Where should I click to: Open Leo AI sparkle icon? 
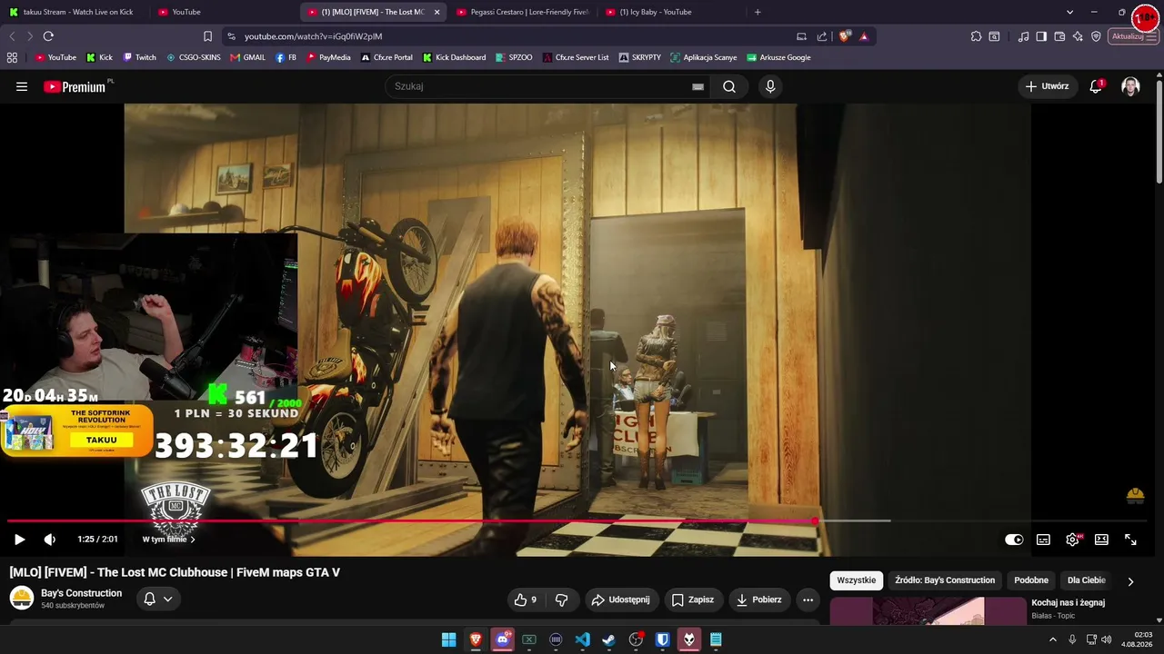1078,36
